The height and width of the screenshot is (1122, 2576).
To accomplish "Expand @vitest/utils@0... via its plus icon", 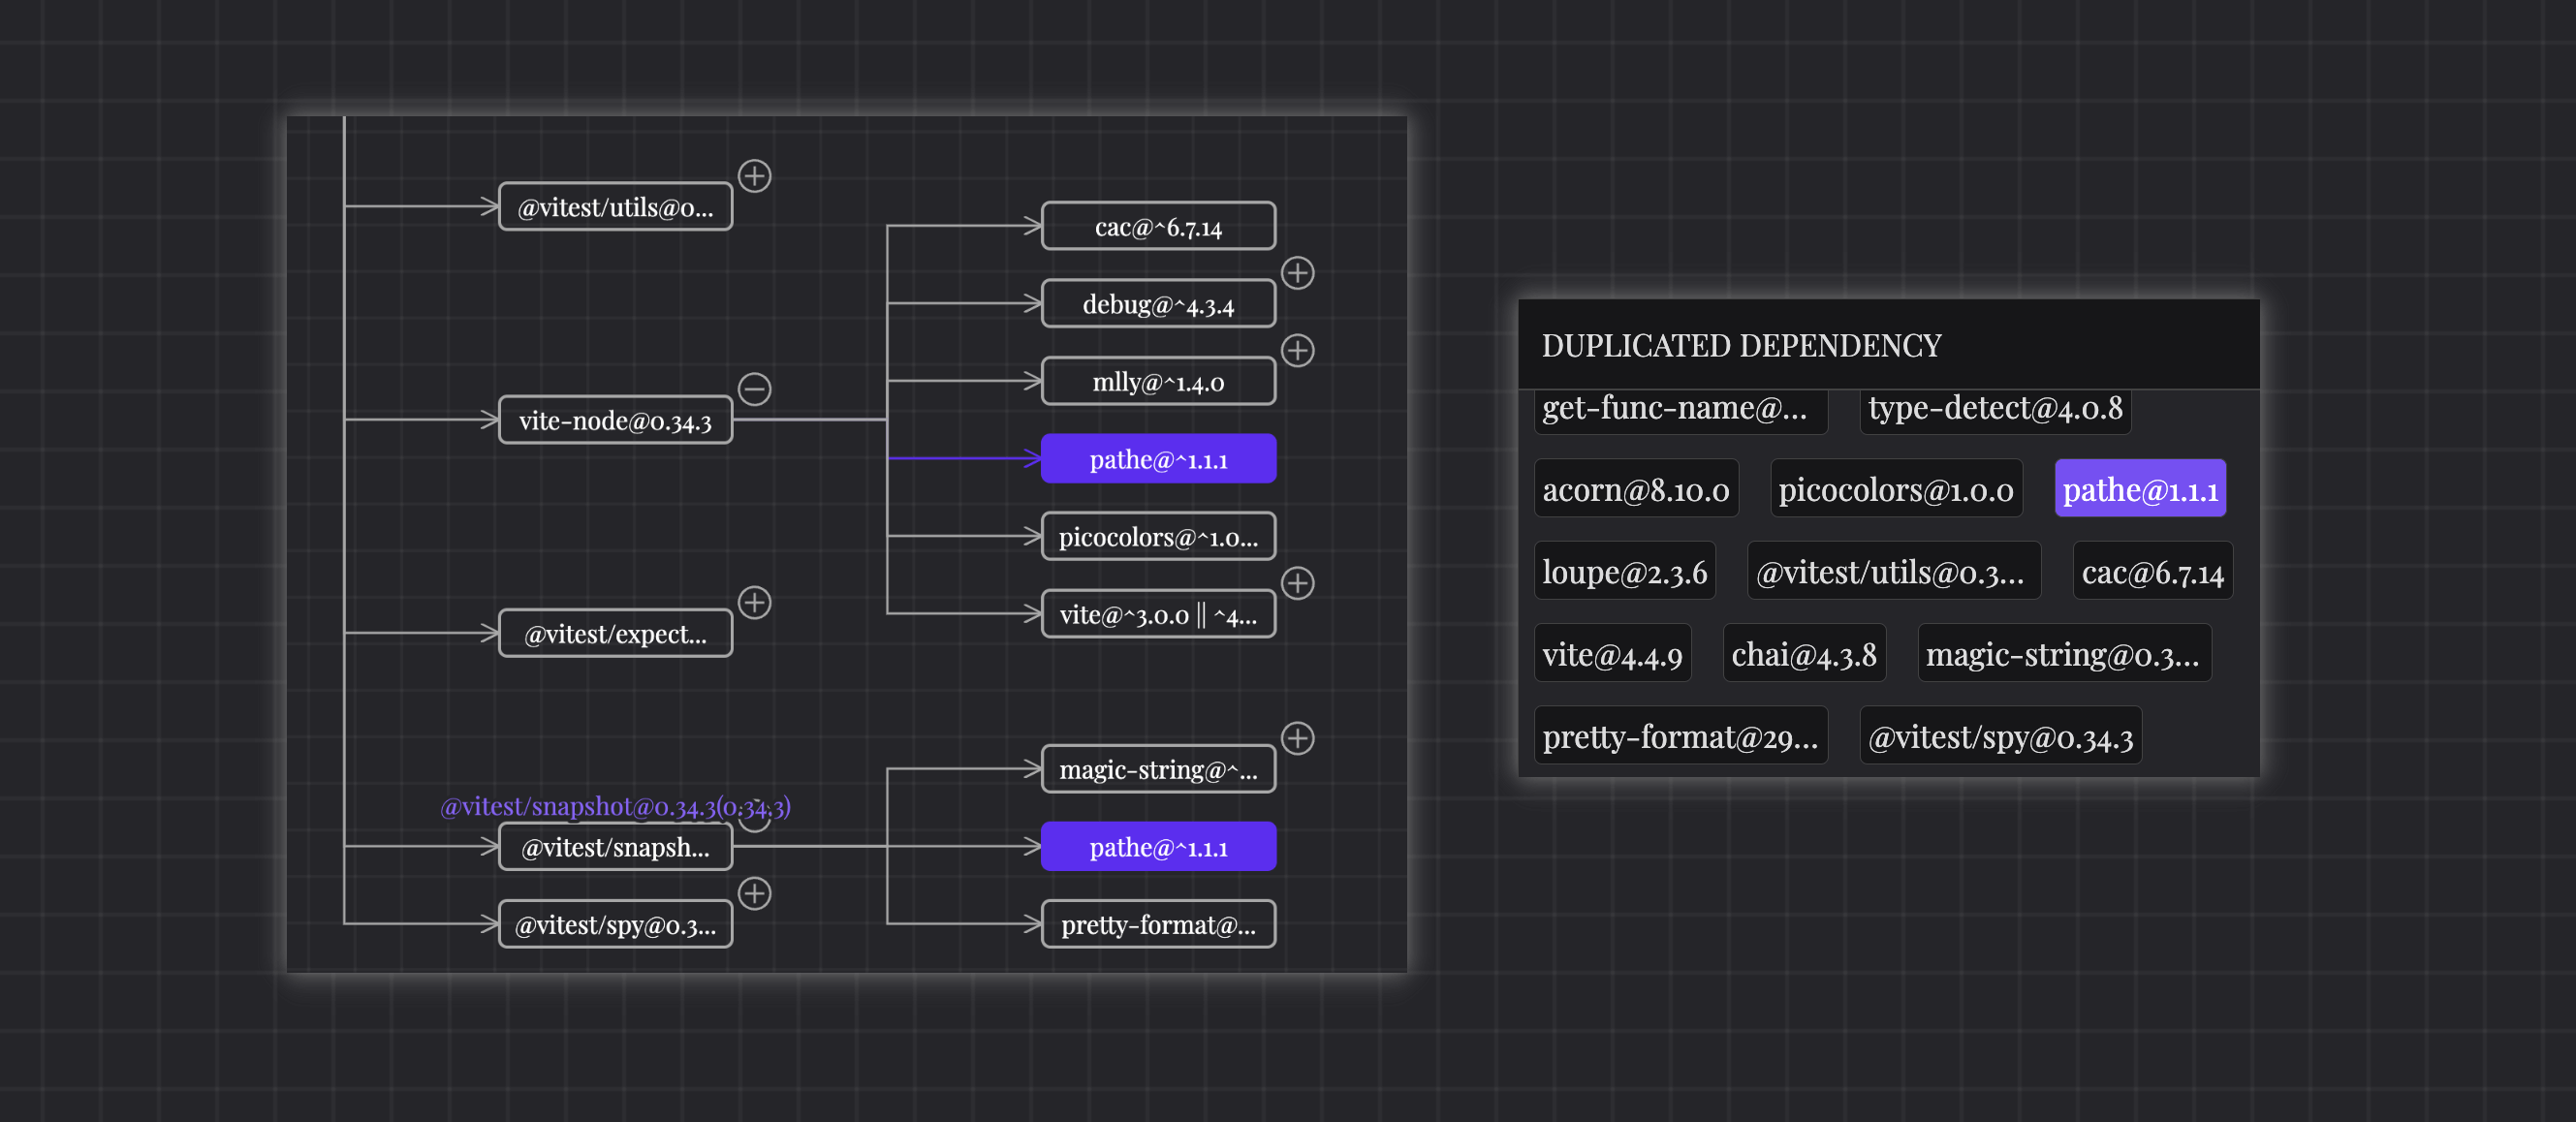I will tap(755, 175).
